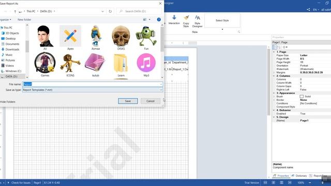This screenshot has width=331, height=186.
Task: Open the Ali folder
Action: tap(45, 38)
